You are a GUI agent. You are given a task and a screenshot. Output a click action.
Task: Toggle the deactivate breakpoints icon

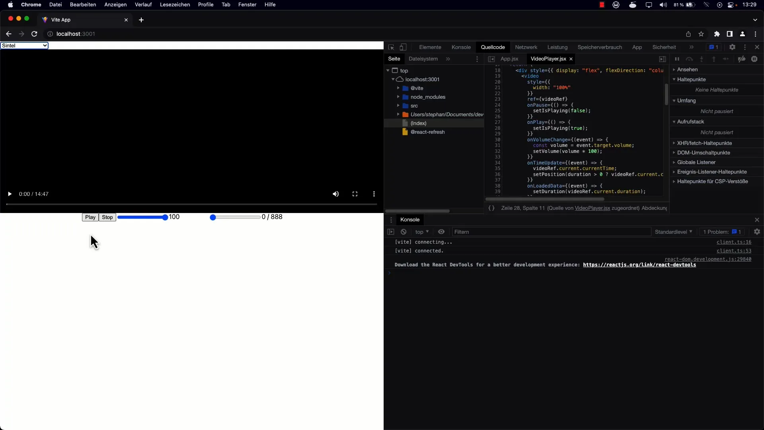[x=742, y=59]
